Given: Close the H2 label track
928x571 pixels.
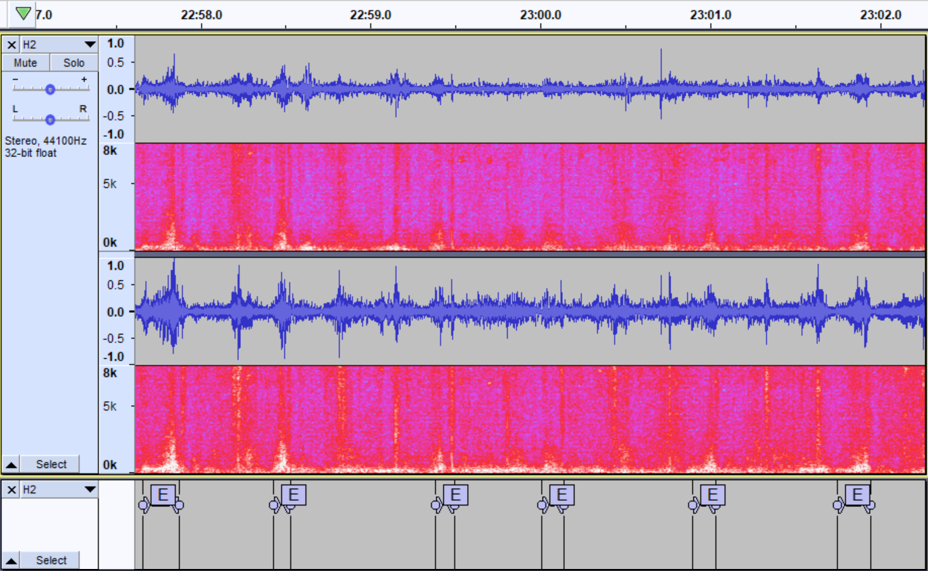Looking at the screenshot, I should [x=11, y=490].
